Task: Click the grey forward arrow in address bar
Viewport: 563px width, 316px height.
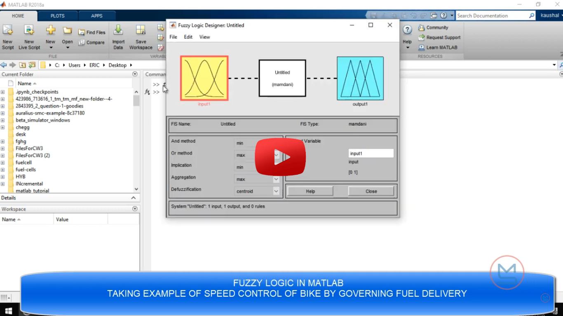Action: [12, 65]
